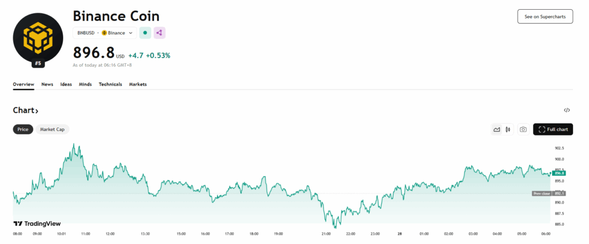Open the embed code icon

click(x=567, y=110)
